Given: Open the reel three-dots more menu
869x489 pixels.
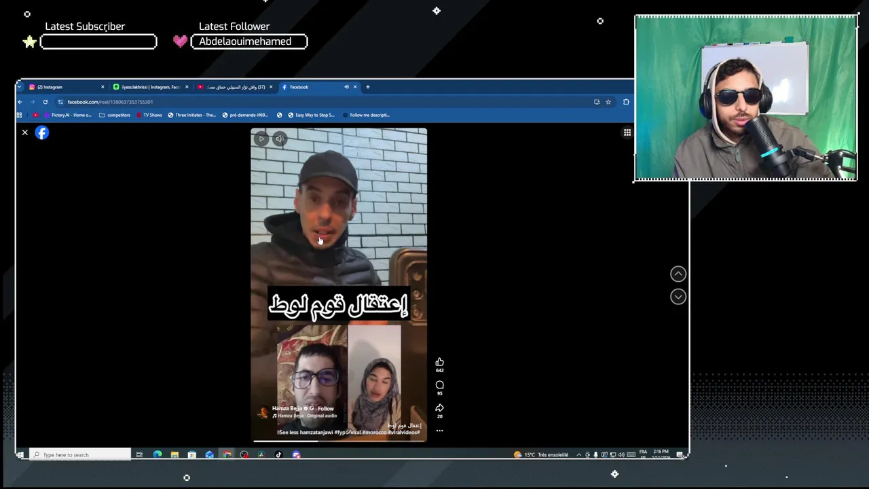Looking at the screenshot, I should click(x=439, y=431).
